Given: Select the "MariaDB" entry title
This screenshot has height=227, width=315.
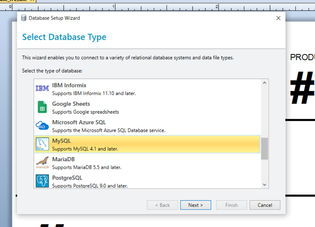Looking at the screenshot, I should [x=64, y=159].
